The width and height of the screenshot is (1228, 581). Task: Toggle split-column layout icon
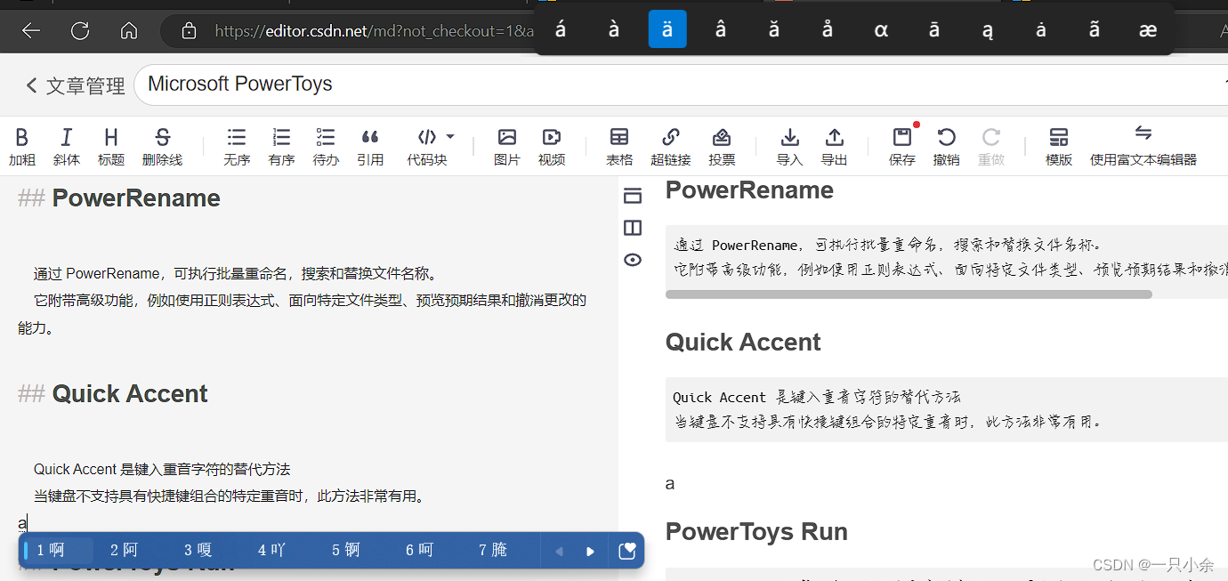(633, 228)
